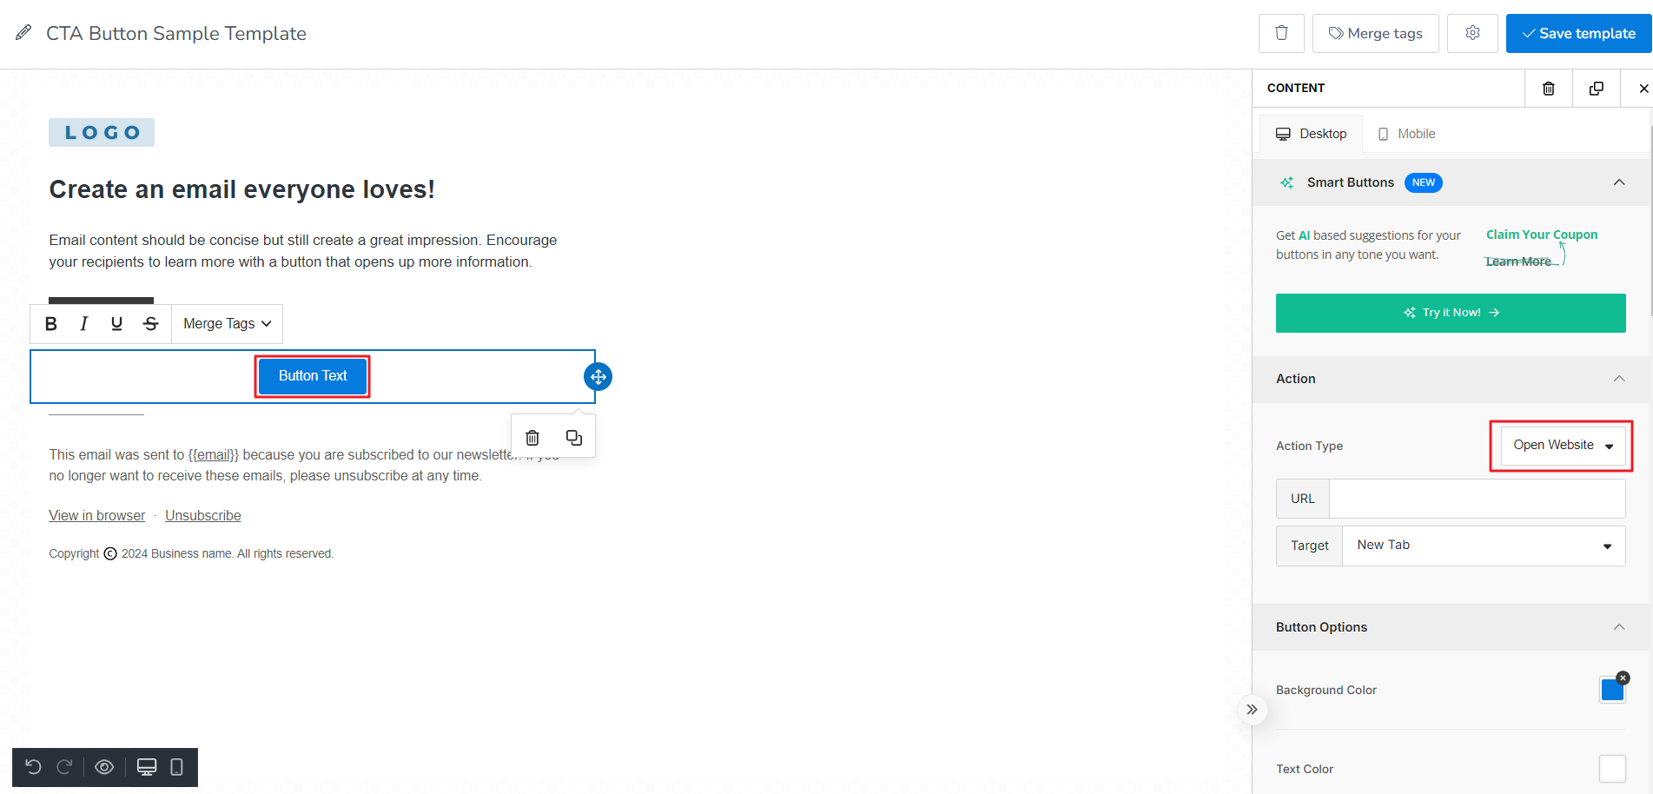
Task: Switch to the Mobile tab in Content panel
Action: [1406, 133]
